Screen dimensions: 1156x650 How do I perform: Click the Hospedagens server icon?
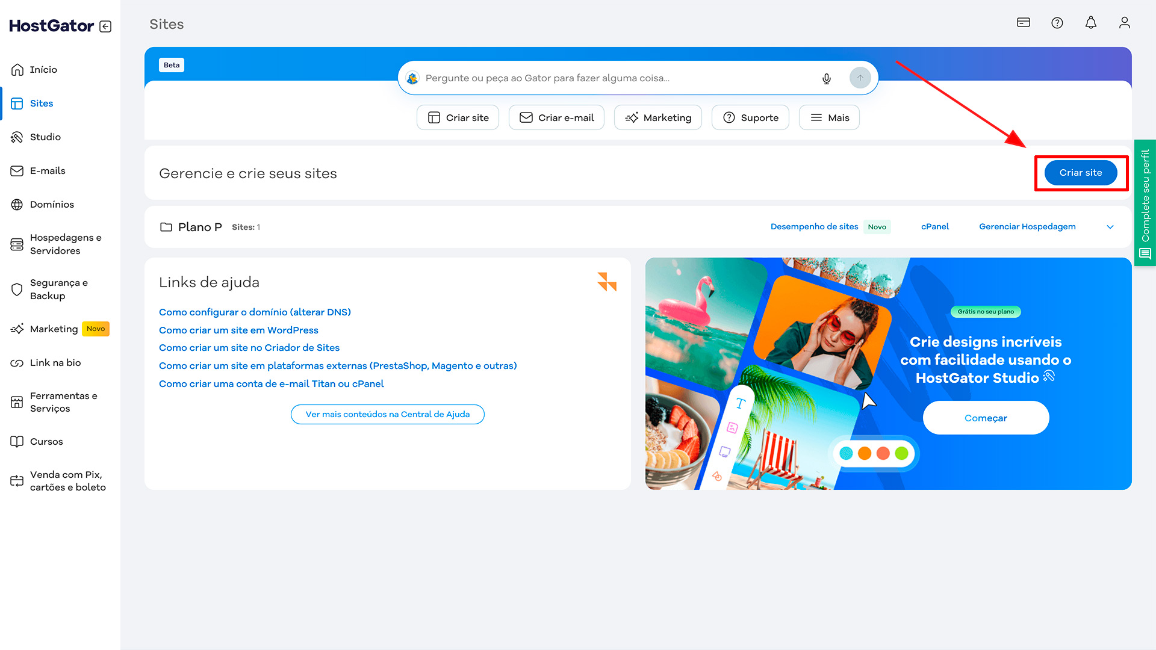click(x=17, y=244)
